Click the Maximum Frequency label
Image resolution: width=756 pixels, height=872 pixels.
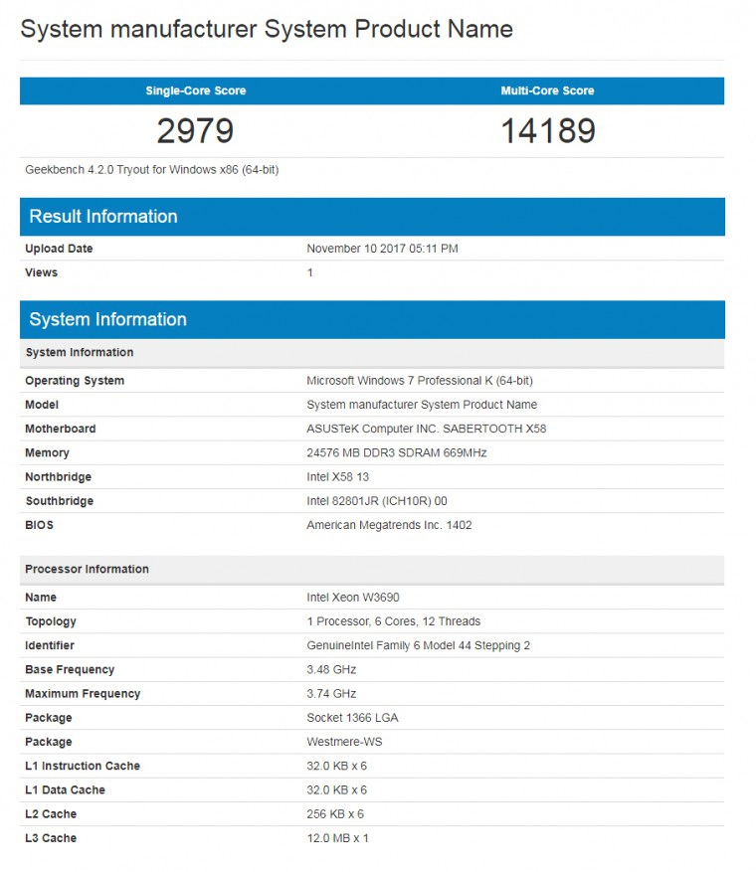click(x=83, y=693)
